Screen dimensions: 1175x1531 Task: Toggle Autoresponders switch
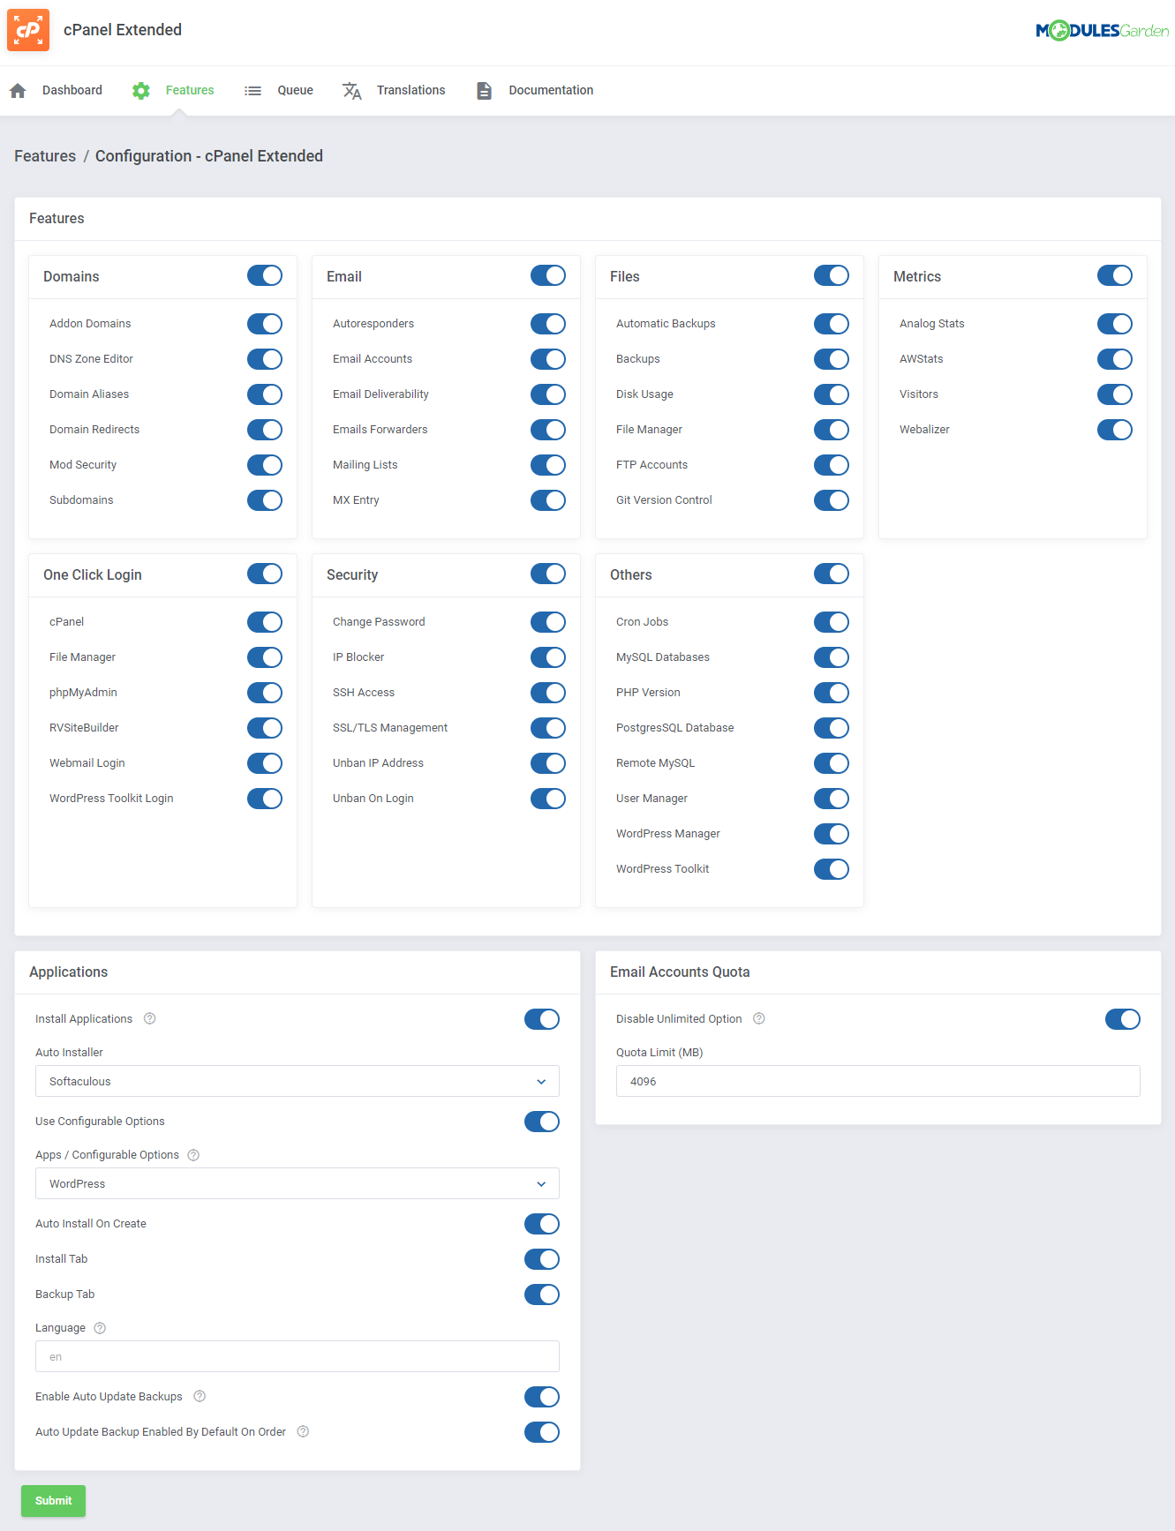548,324
